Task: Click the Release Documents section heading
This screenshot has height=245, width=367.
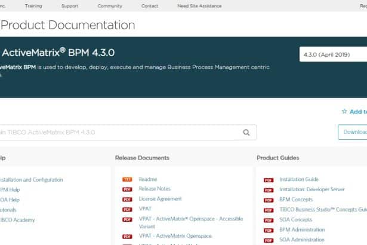Action: click(x=142, y=158)
